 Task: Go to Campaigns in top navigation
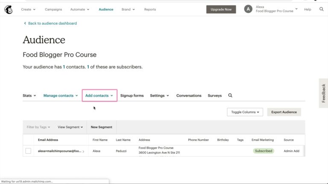(53, 9)
